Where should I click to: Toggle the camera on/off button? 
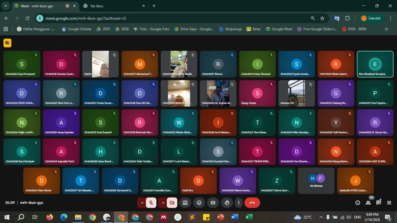[x=172, y=202]
